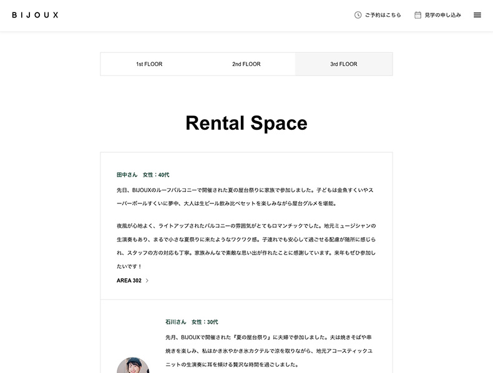Click reviewer name 石川さん 女性：30代
Screen dimensions: 493x373
(x=192, y=322)
